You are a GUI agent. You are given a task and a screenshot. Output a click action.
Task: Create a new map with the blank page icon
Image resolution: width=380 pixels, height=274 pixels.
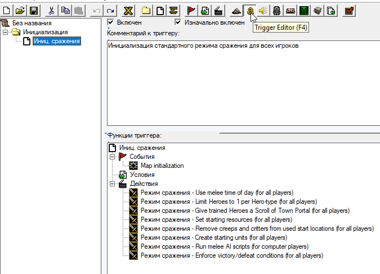(7, 11)
